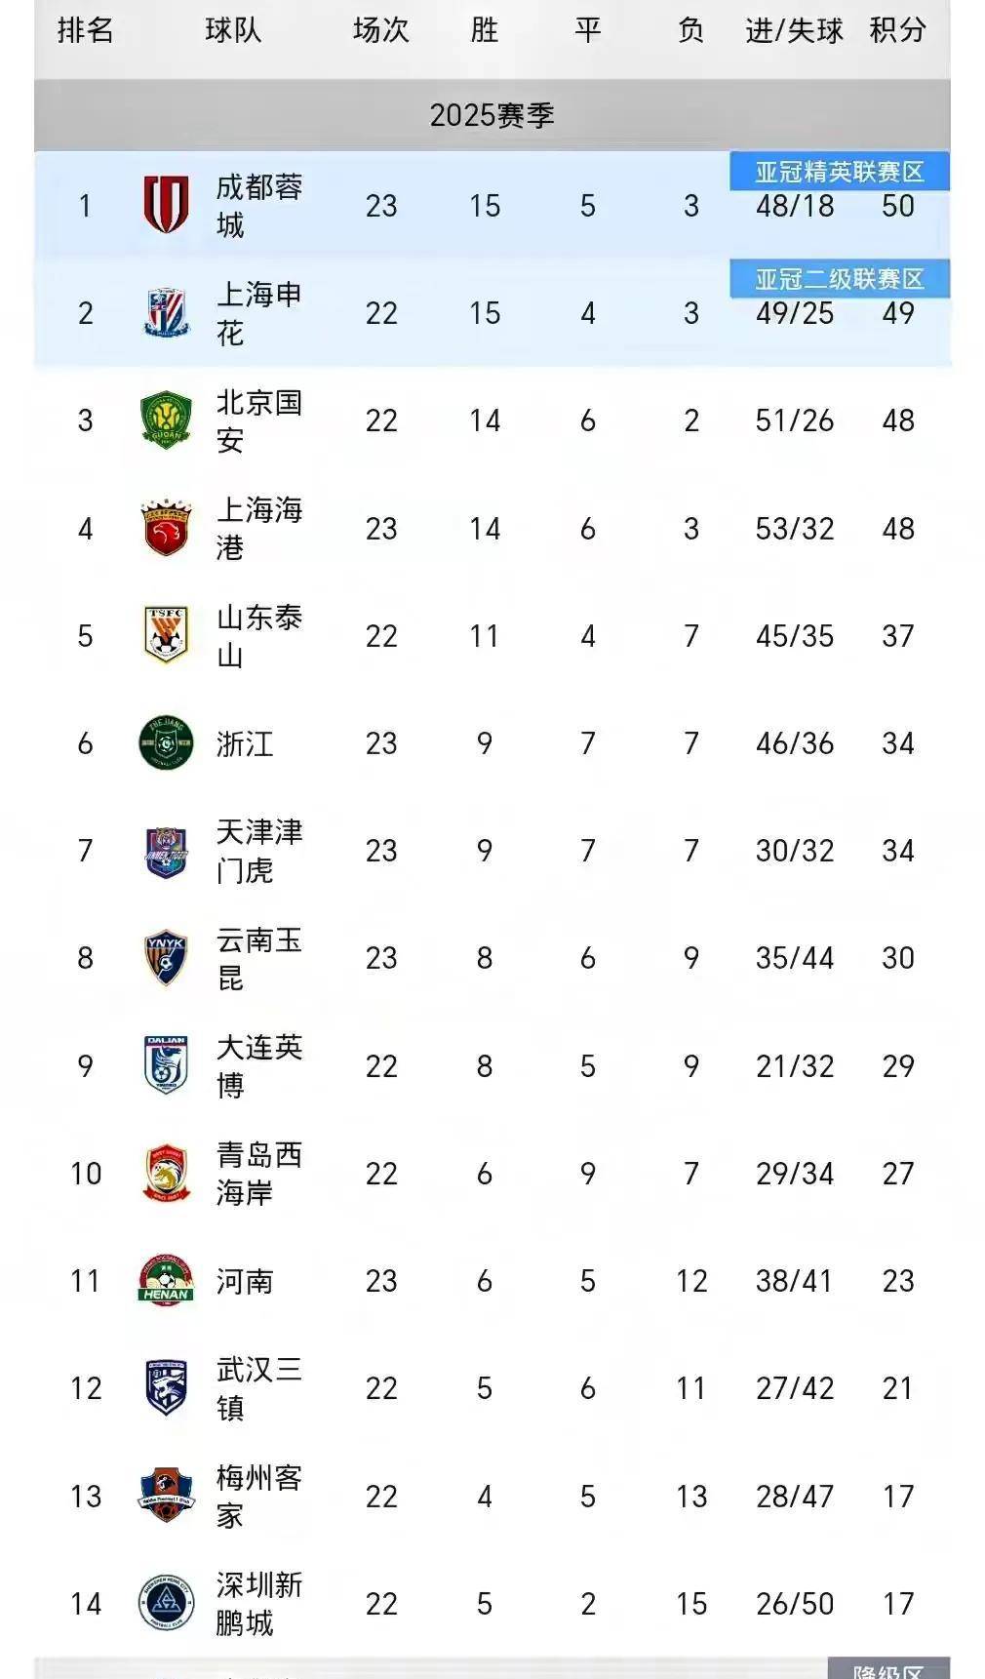
Task: Click the Shenzhen Peng City (深圳新鹏城) emblem
Action: [166, 1603]
